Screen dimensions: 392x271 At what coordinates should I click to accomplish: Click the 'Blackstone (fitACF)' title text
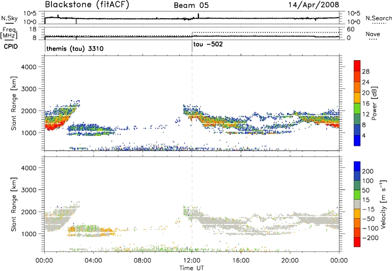coord(87,4)
